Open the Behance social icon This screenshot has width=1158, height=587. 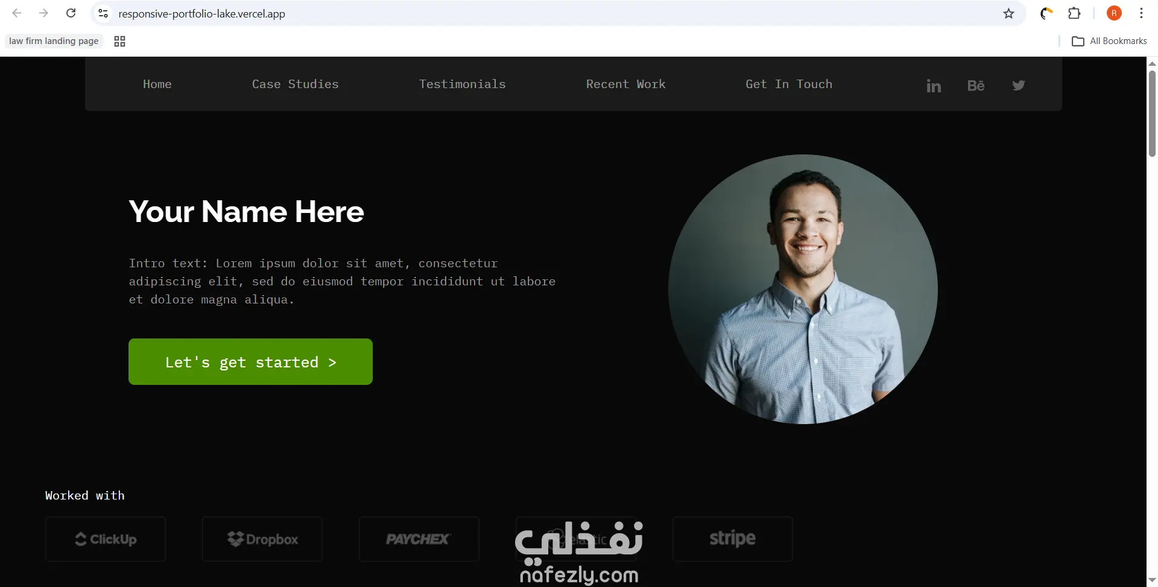[x=976, y=86]
